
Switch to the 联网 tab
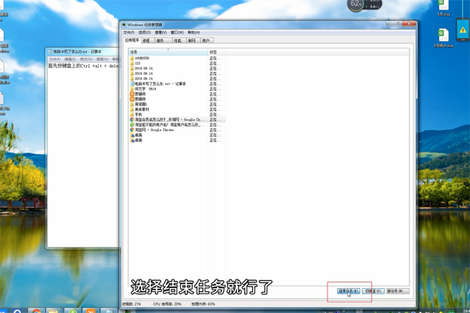pos(192,41)
